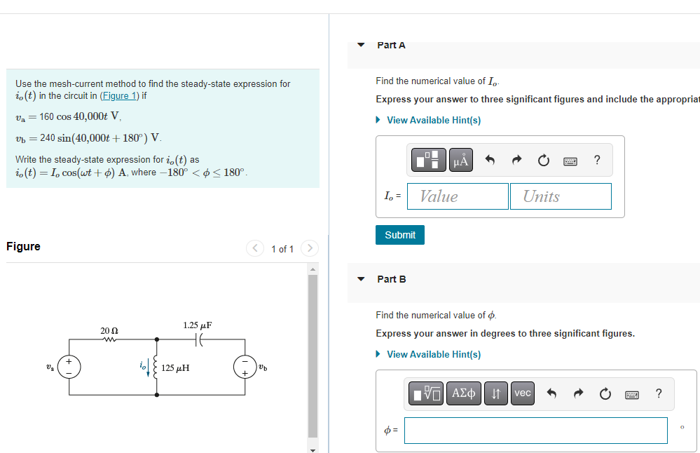Open the ΑΣφ Greek symbols palette
Image resolution: width=700 pixels, height=453 pixels.
[463, 393]
